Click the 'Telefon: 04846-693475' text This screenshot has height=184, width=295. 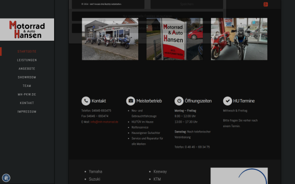pos(96,110)
